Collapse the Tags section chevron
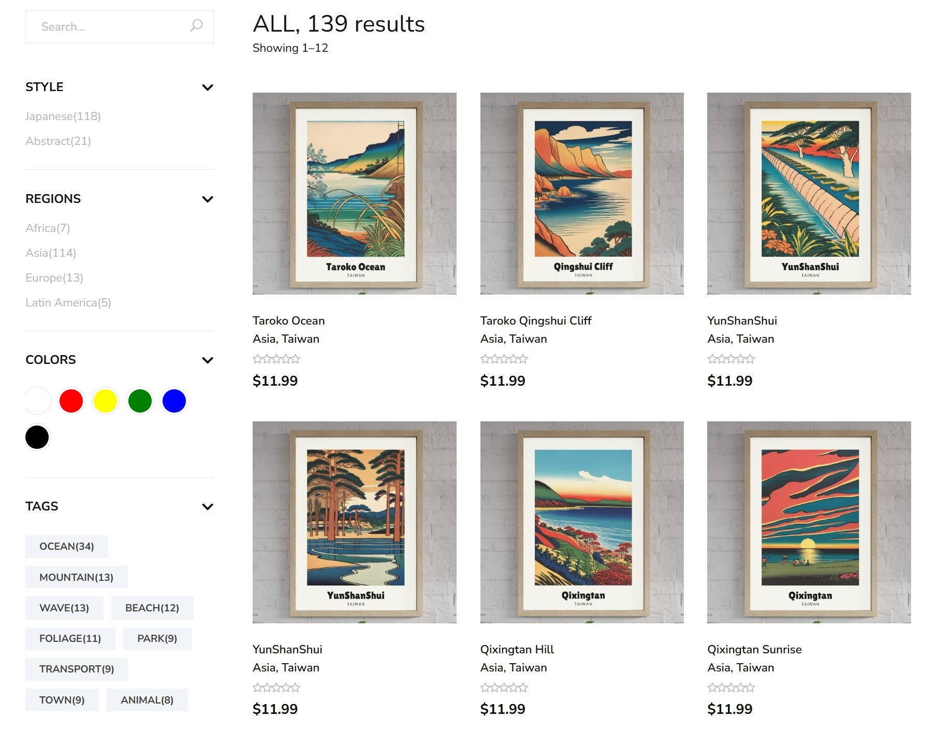The height and width of the screenshot is (732, 936). click(207, 507)
